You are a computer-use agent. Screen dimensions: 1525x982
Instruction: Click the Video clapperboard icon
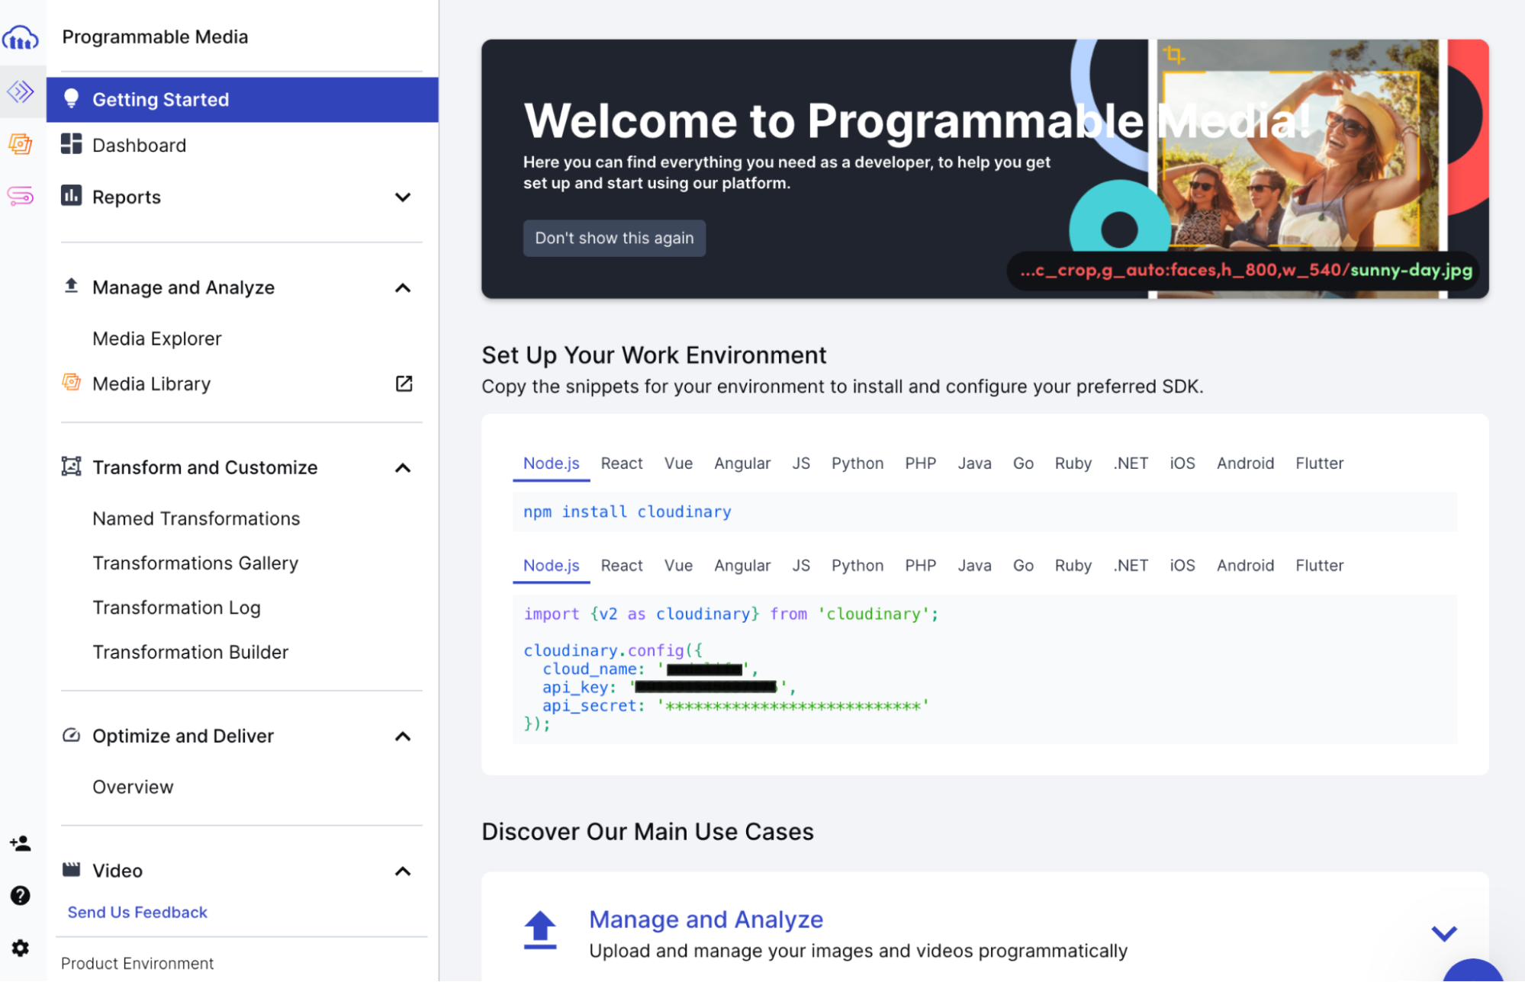(x=71, y=869)
